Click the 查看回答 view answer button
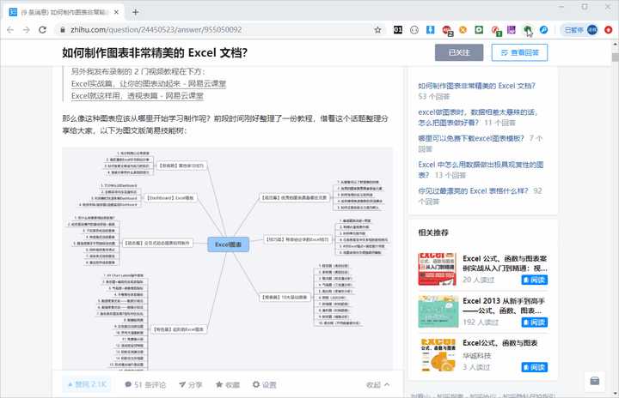The height and width of the screenshot is (398, 619). point(519,52)
